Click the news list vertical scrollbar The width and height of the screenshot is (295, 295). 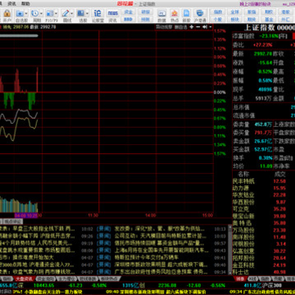pyautogui.click(x=229, y=250)
